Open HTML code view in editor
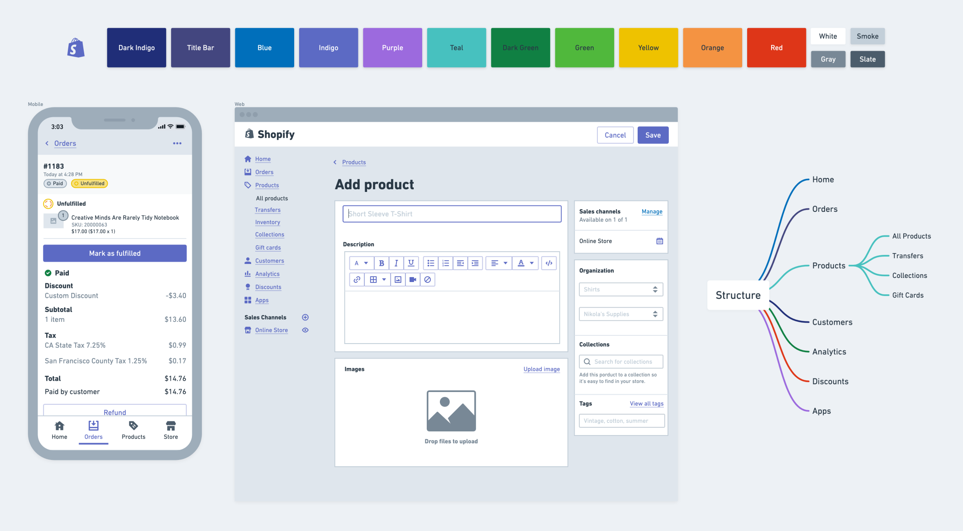This screenshot has width=963, height=531. [x=549, y=263]
